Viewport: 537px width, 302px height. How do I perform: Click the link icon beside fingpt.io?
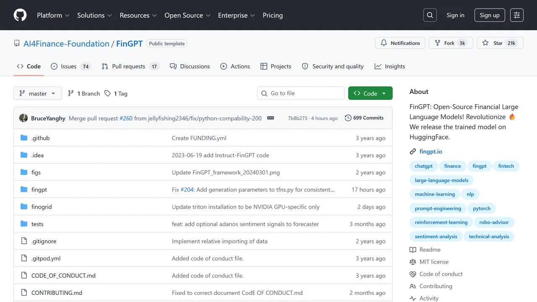pyautogui.click(x=413, y=152)
